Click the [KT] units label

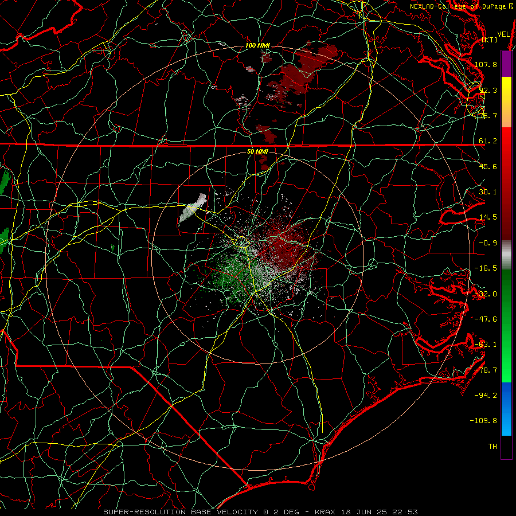[490, 40]
